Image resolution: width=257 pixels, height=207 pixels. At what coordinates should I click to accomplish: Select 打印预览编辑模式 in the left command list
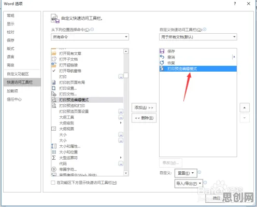(x=87, y=100)
